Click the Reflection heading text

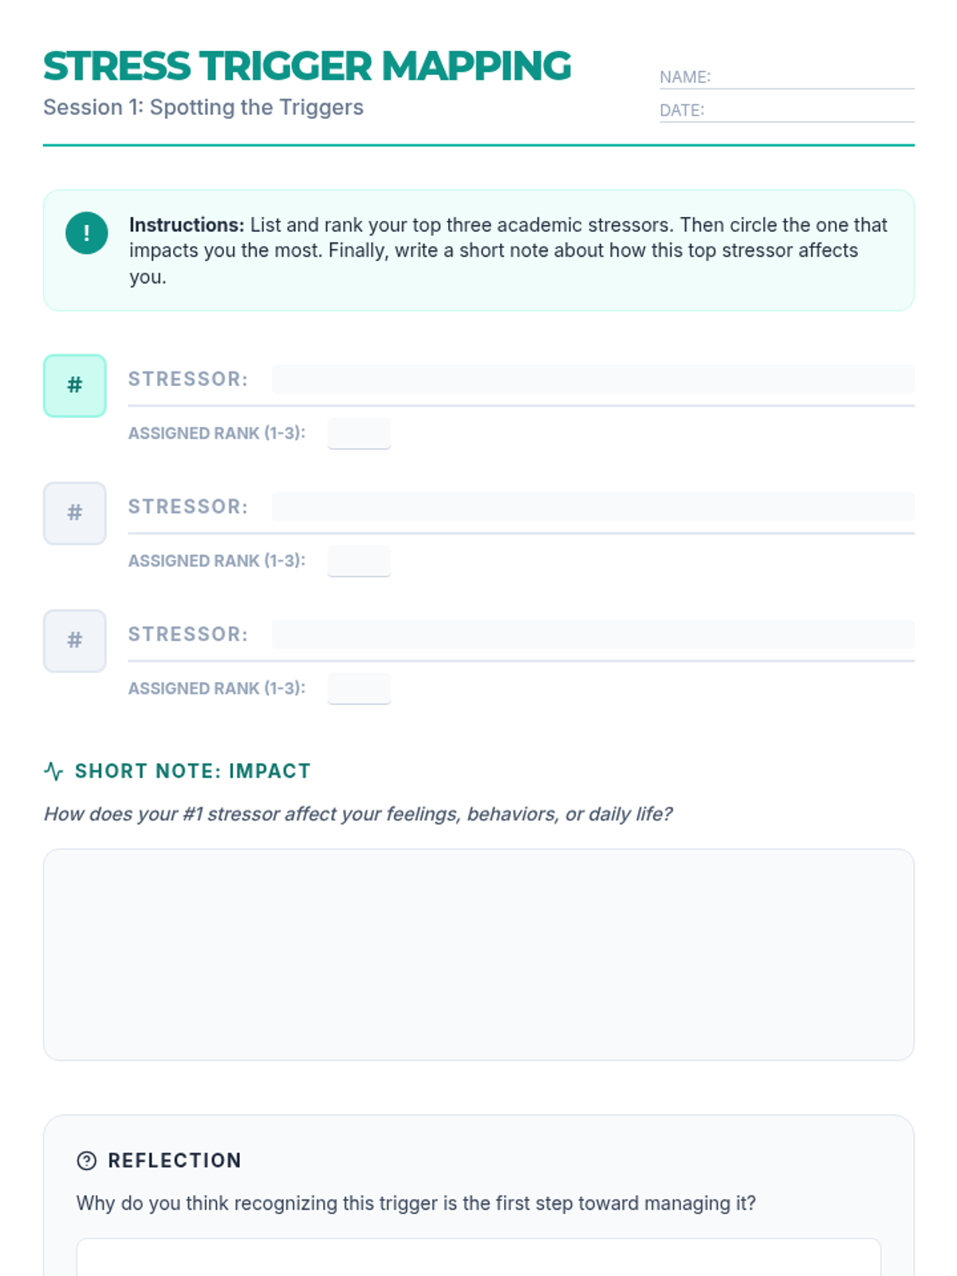[175, 1161]
